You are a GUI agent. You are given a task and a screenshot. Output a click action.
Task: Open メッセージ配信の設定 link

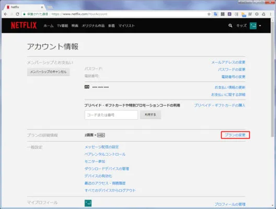[102, 147]
